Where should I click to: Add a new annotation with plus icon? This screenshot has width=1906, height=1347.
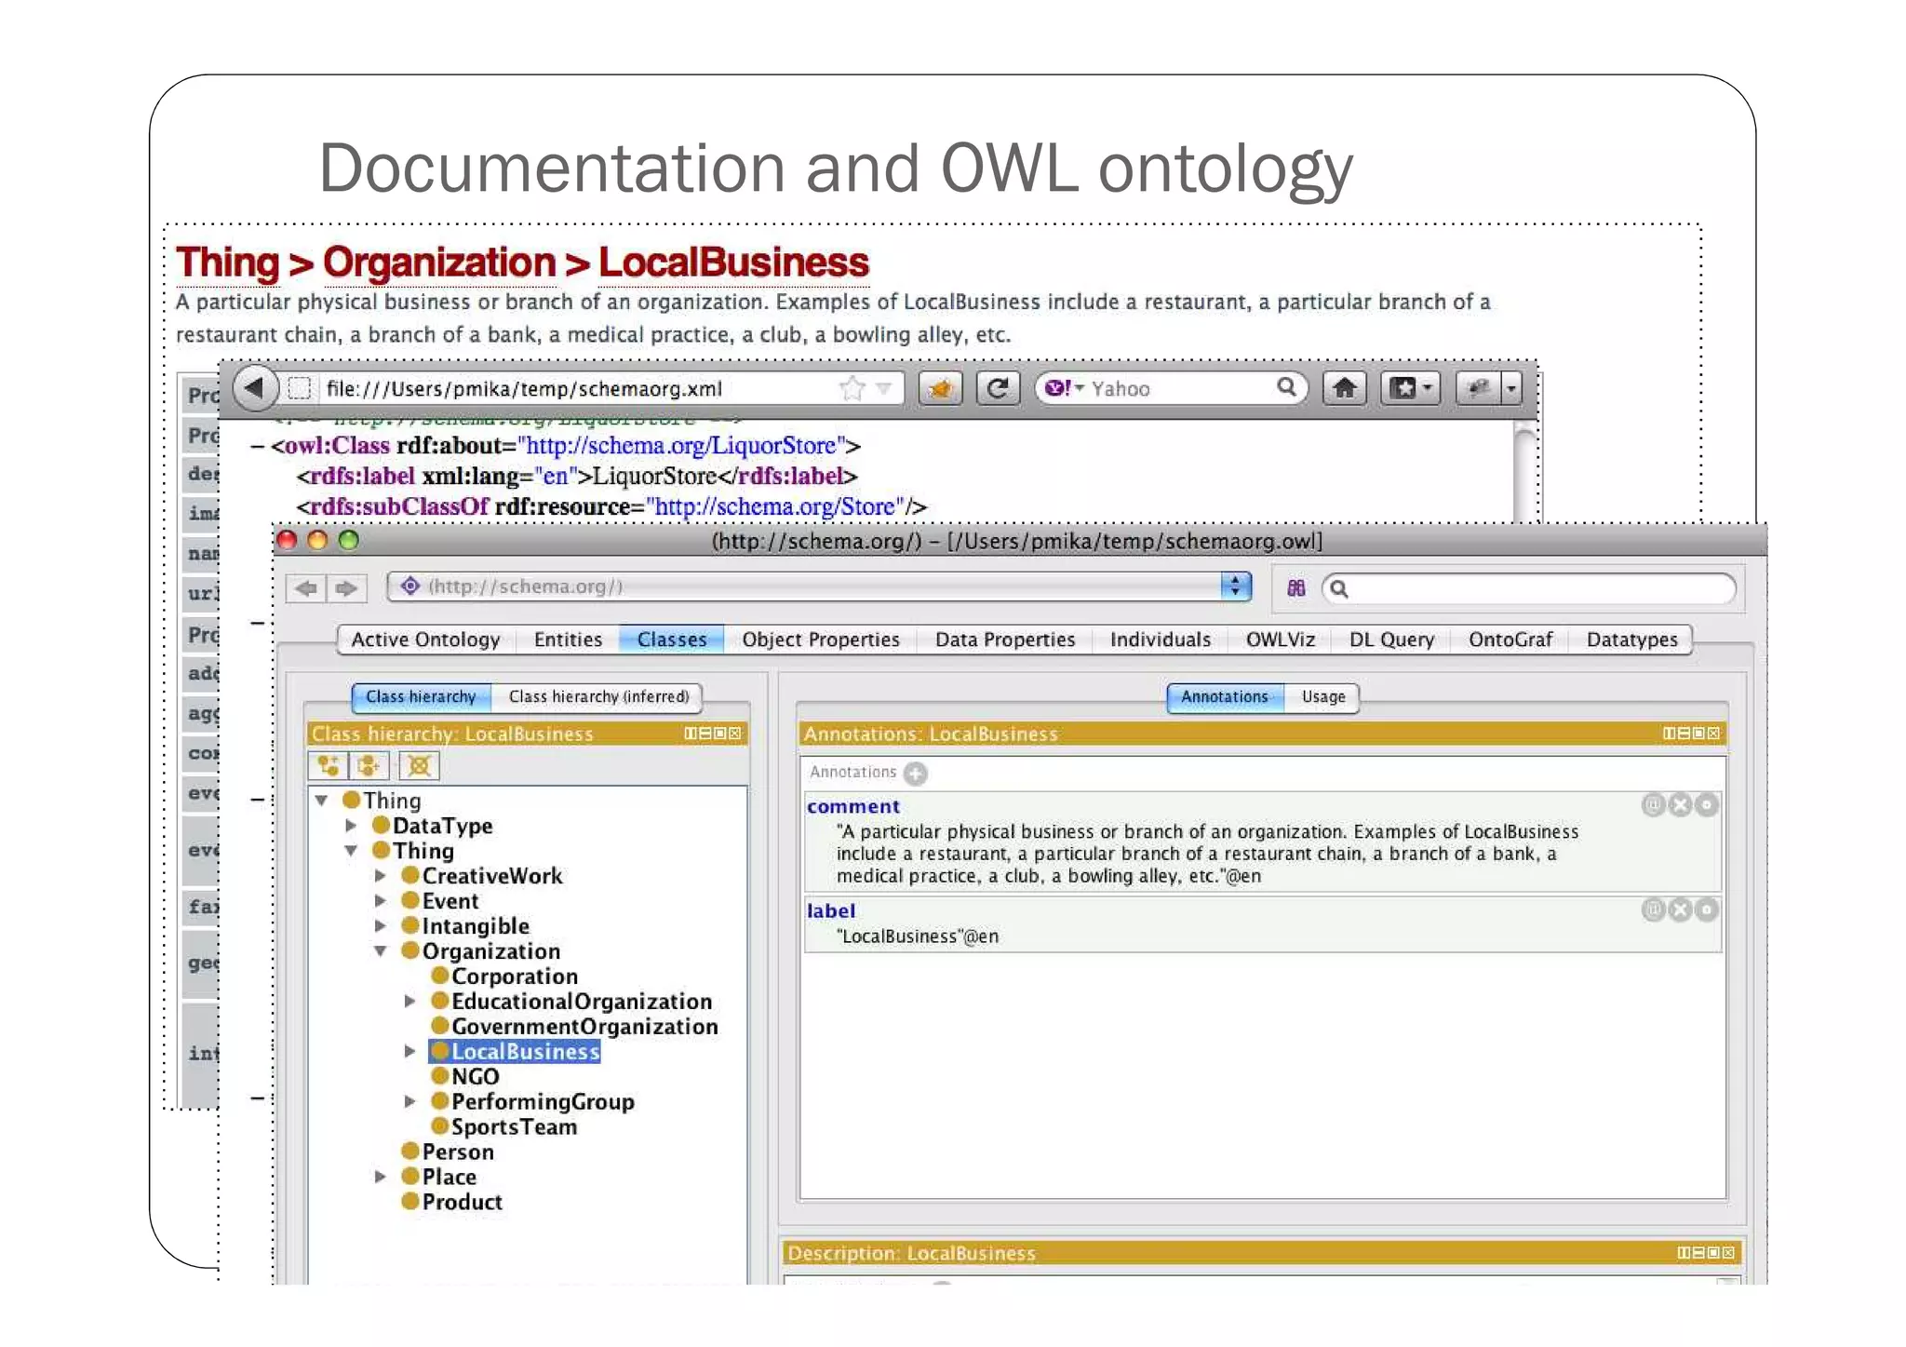pyautogui.click(x=916, y=773)
